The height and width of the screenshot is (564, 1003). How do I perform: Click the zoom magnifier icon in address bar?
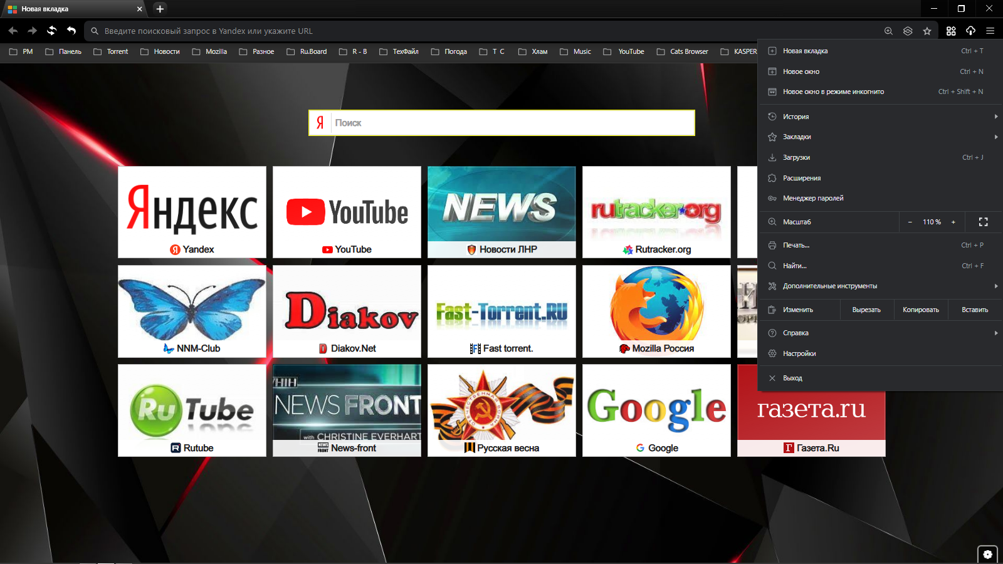888,31
